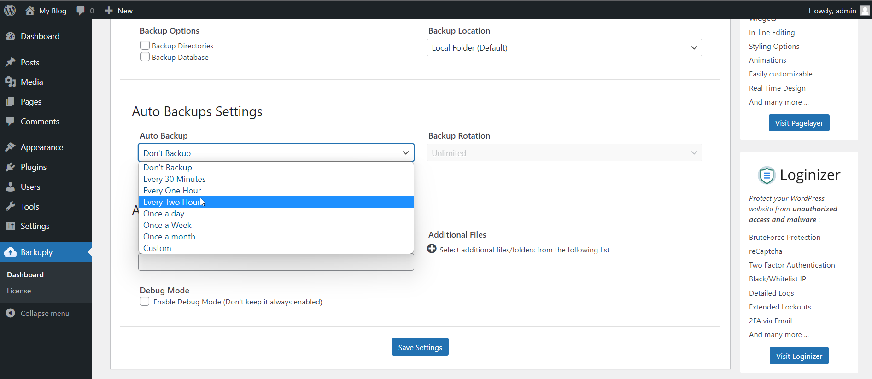
Task: Click Visit Loginizer button
Action: point(799,356)
